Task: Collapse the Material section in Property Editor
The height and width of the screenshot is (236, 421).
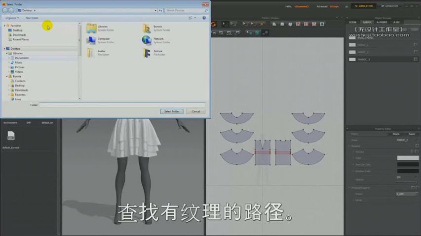Action: point(349,146)
